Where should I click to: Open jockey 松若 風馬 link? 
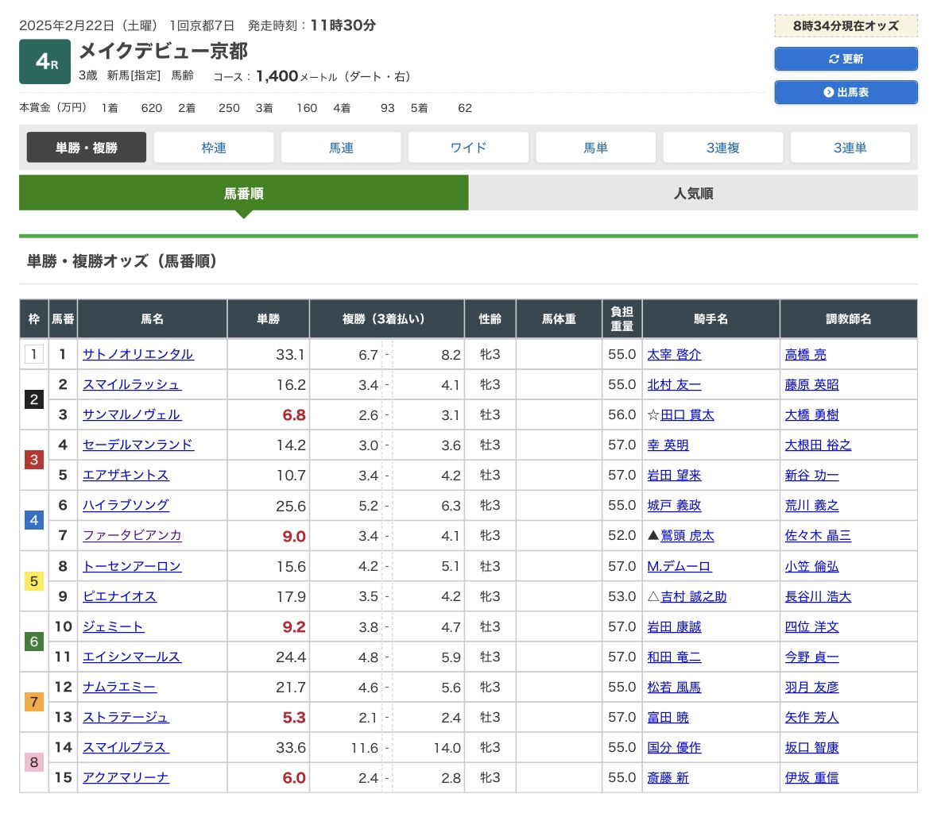pyautogui.click(x=674, y=688)
